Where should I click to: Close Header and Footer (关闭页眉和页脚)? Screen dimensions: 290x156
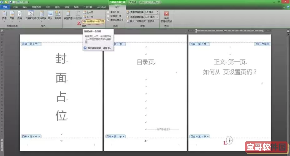[166, 17]
